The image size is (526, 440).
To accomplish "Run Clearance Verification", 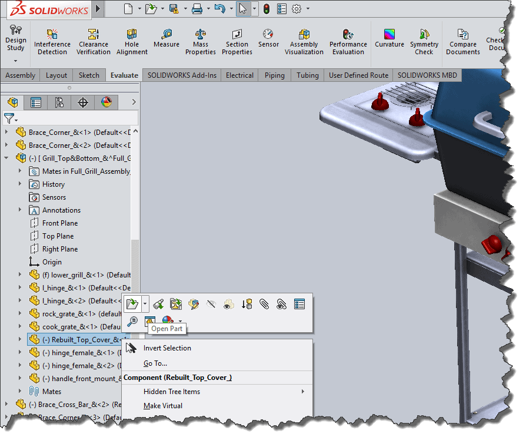I will (94, 42).
